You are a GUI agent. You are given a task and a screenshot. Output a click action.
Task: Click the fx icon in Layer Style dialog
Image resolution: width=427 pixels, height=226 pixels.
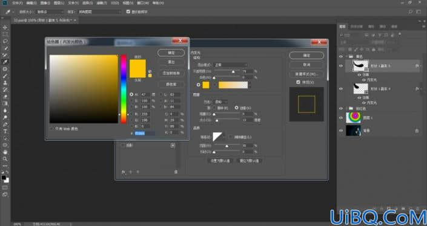[124, 172]
